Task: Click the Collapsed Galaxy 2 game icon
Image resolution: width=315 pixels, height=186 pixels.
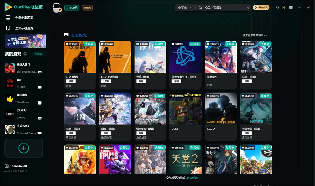Action: pos(10,129)
